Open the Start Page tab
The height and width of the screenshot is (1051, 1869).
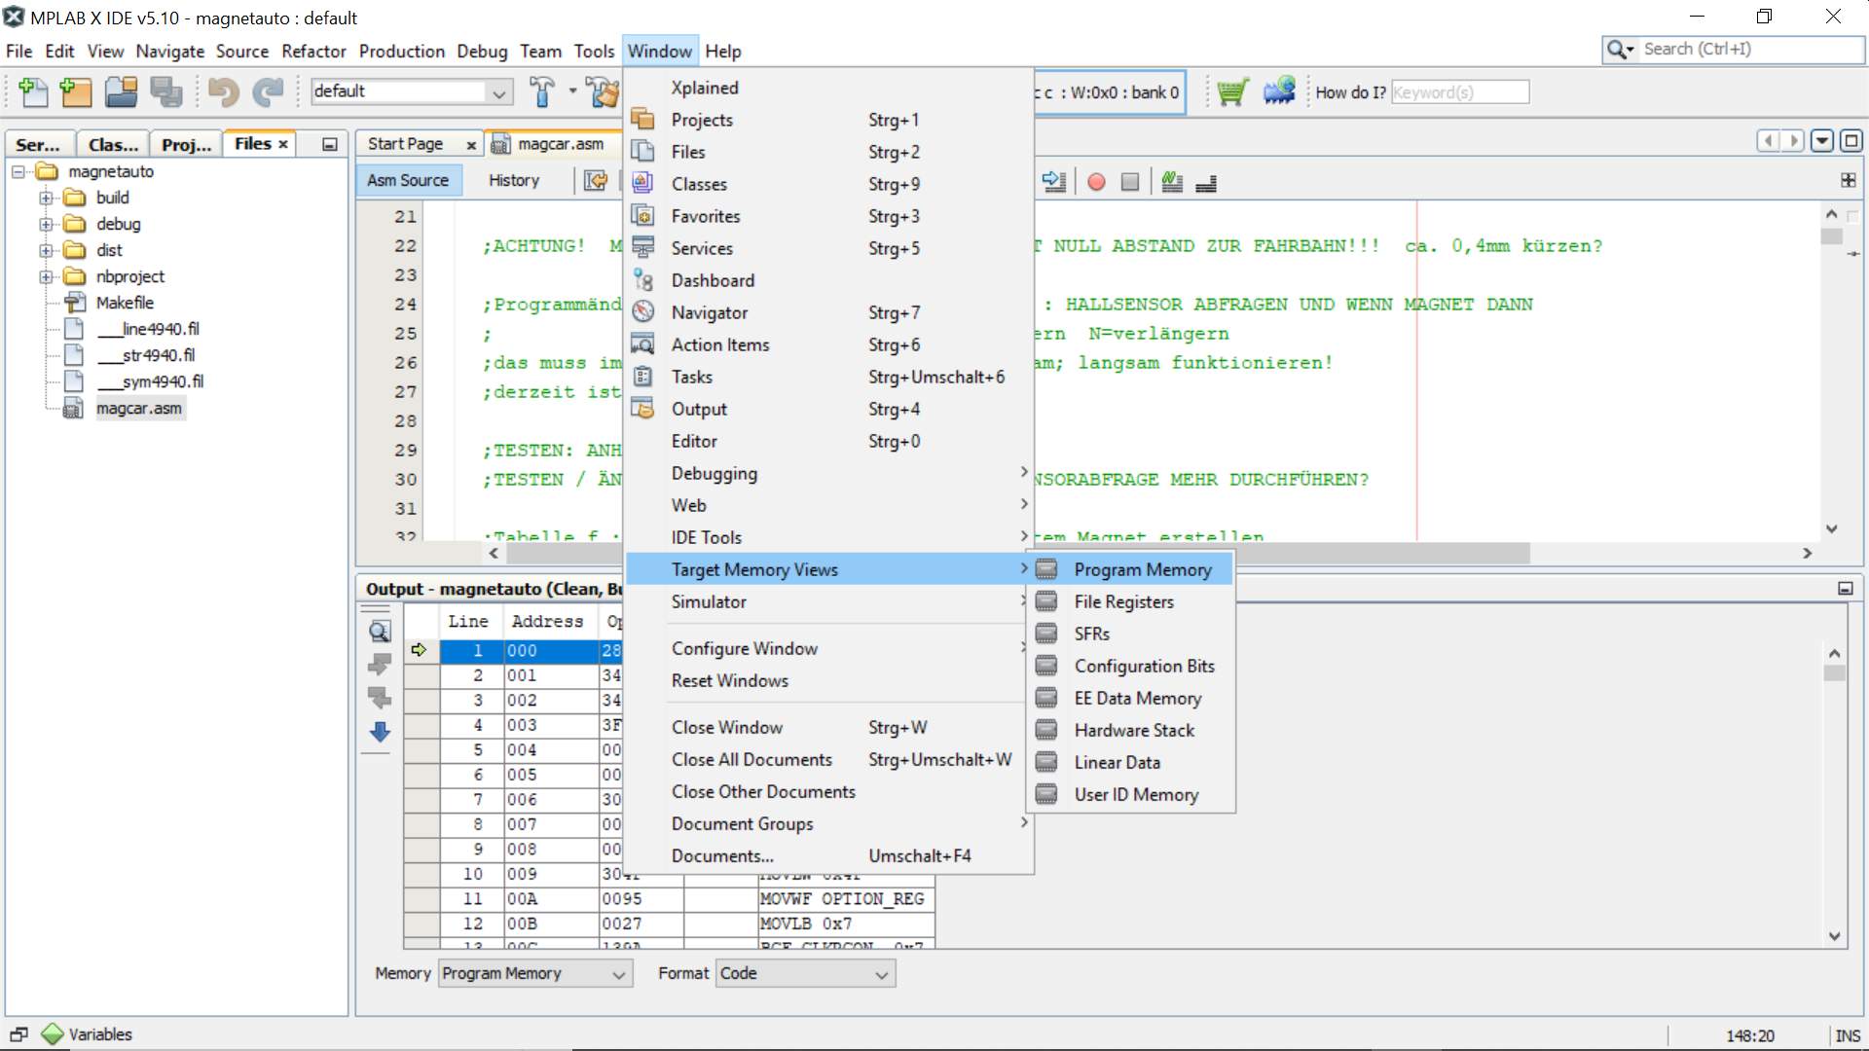click(x=406, y=144)
